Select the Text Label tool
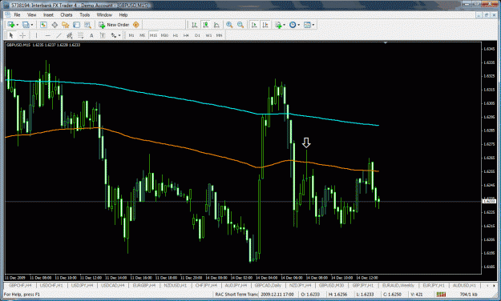 tap(103, 35)
